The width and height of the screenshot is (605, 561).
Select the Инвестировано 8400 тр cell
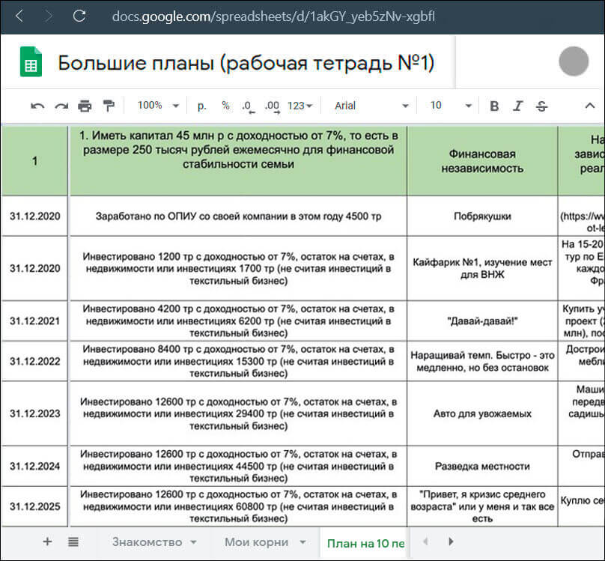(x=238, y=362)
